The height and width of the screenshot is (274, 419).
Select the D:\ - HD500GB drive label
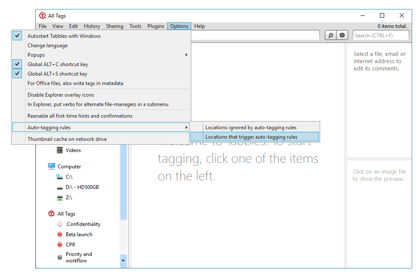coord(83,187)
